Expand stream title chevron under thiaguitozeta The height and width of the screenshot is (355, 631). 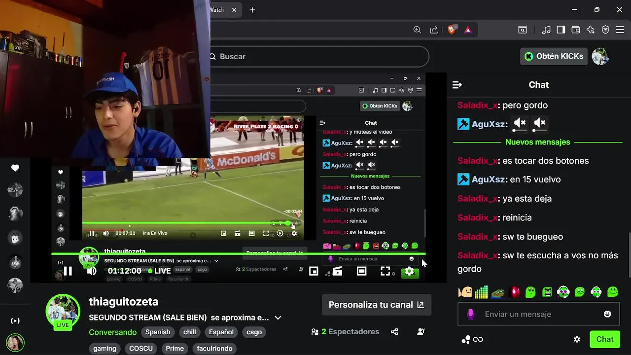(x=278, y=318)
